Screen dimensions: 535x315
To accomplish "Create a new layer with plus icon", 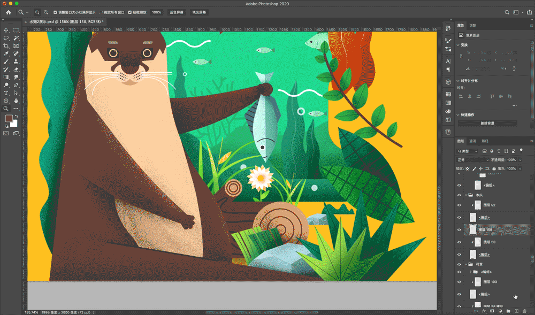I will pos(516,311).
